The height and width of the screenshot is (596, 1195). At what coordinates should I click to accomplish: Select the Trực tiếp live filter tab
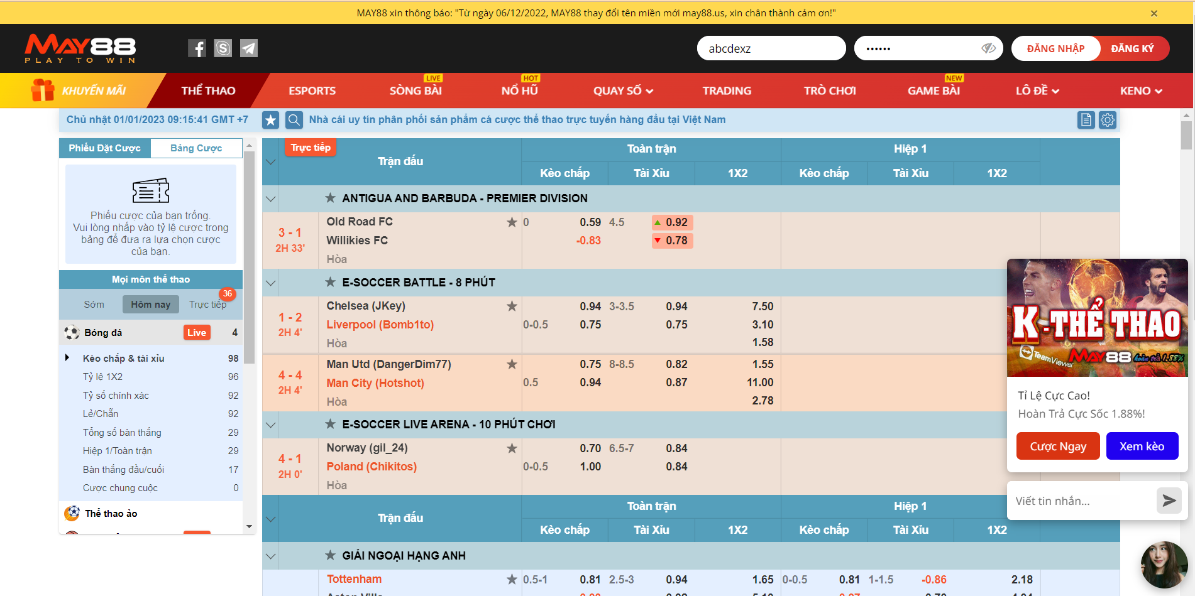tap(207, 305)
